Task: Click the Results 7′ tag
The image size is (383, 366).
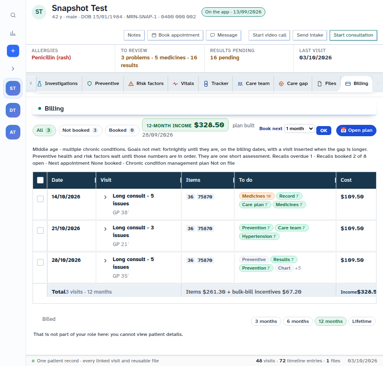Action: [x=284, y=259]
